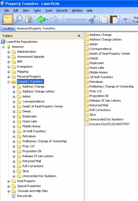Select the Assessor repository icon
Image resolution: width=138 pixels, height=201 pixels.
click(9, 47)
